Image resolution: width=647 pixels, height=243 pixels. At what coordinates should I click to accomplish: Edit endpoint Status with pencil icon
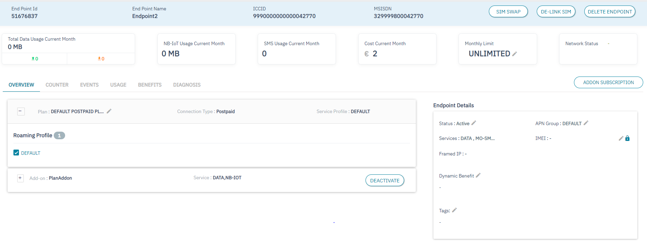474,123
